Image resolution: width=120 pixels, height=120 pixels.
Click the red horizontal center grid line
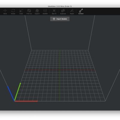[x=60, y=70]
